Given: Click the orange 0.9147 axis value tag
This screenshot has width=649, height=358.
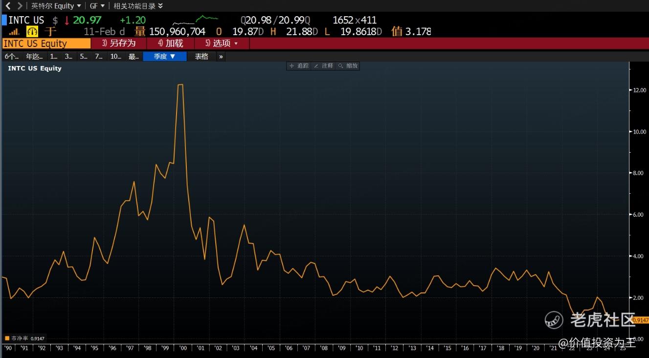Looking at the screenshot, I should 640,320.
